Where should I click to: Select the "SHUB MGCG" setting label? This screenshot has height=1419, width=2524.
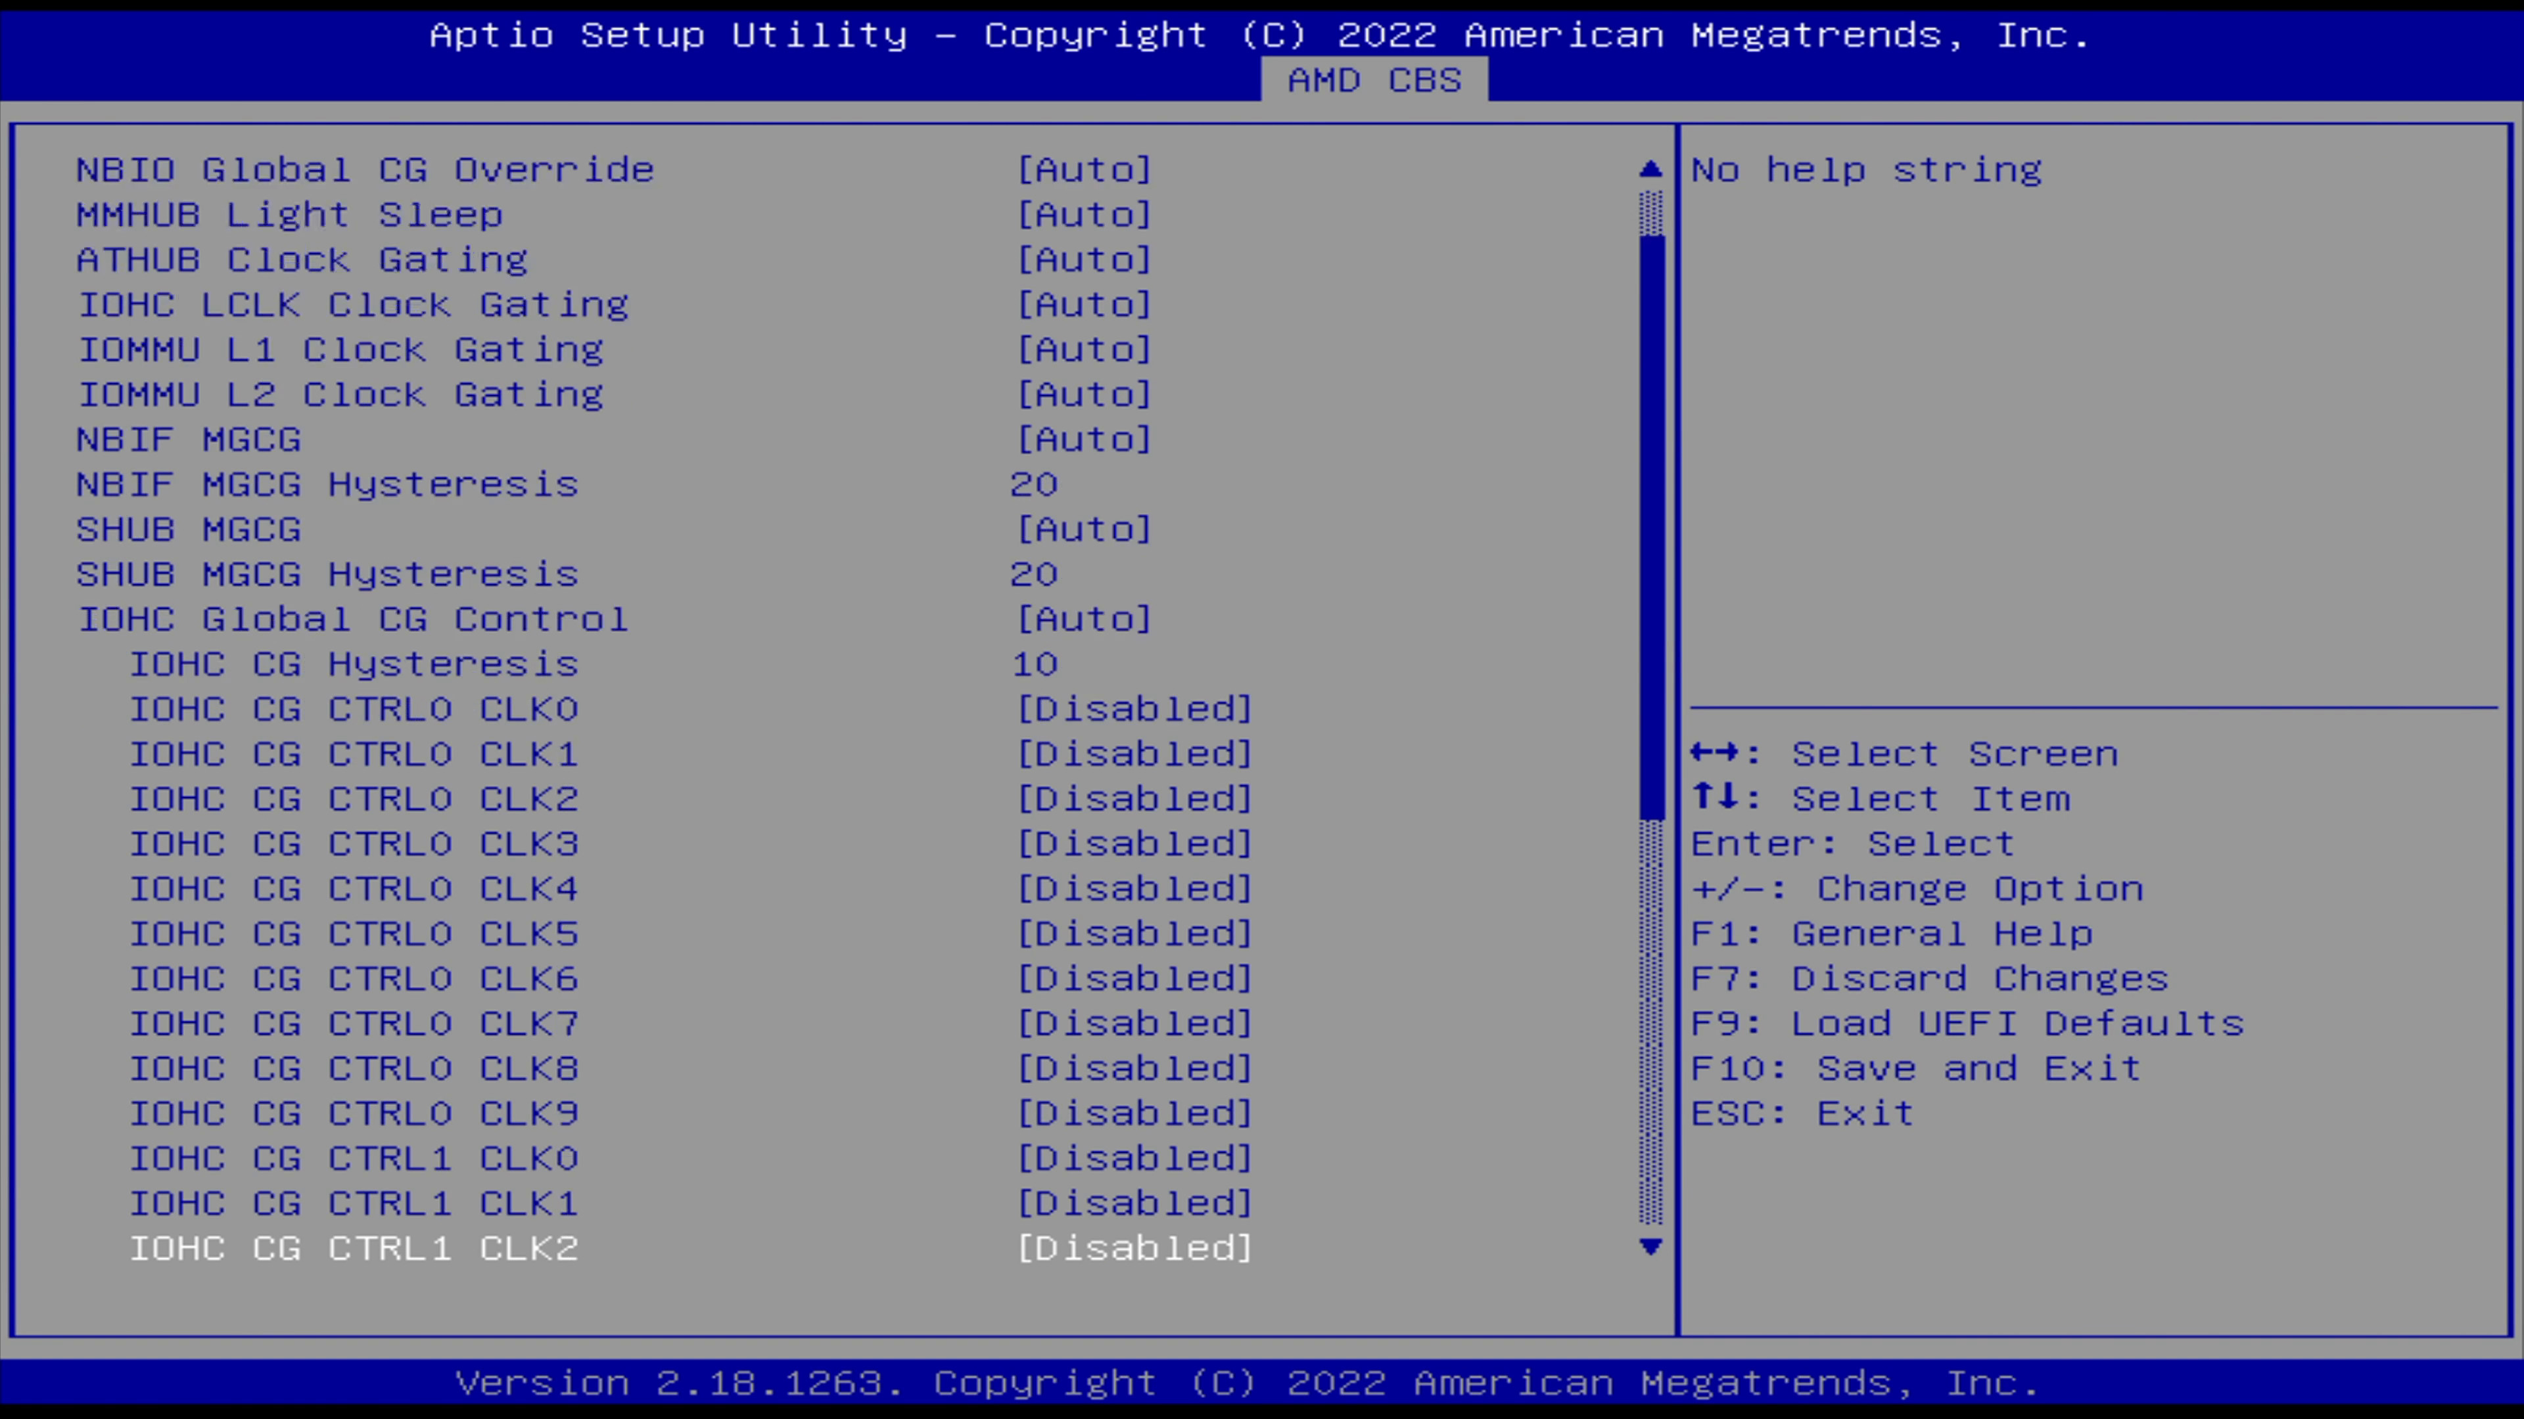pyautogui.click(x=189, y=529)
